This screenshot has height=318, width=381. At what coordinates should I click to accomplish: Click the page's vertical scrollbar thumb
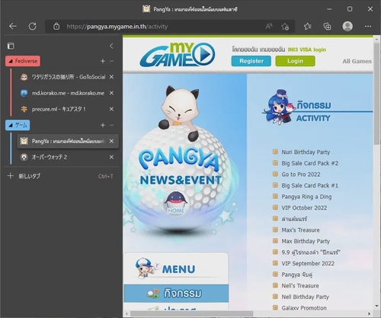tap(376, 94)
